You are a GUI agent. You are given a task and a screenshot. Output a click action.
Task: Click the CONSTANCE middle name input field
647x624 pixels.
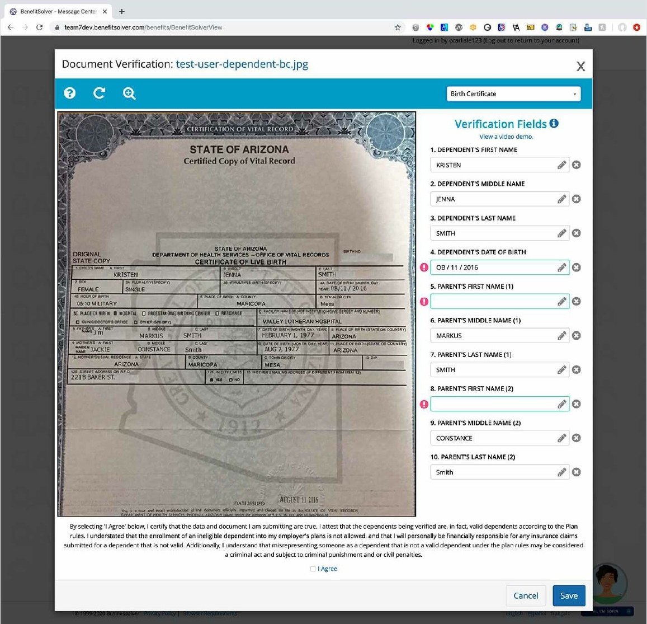tap(500, 438)
